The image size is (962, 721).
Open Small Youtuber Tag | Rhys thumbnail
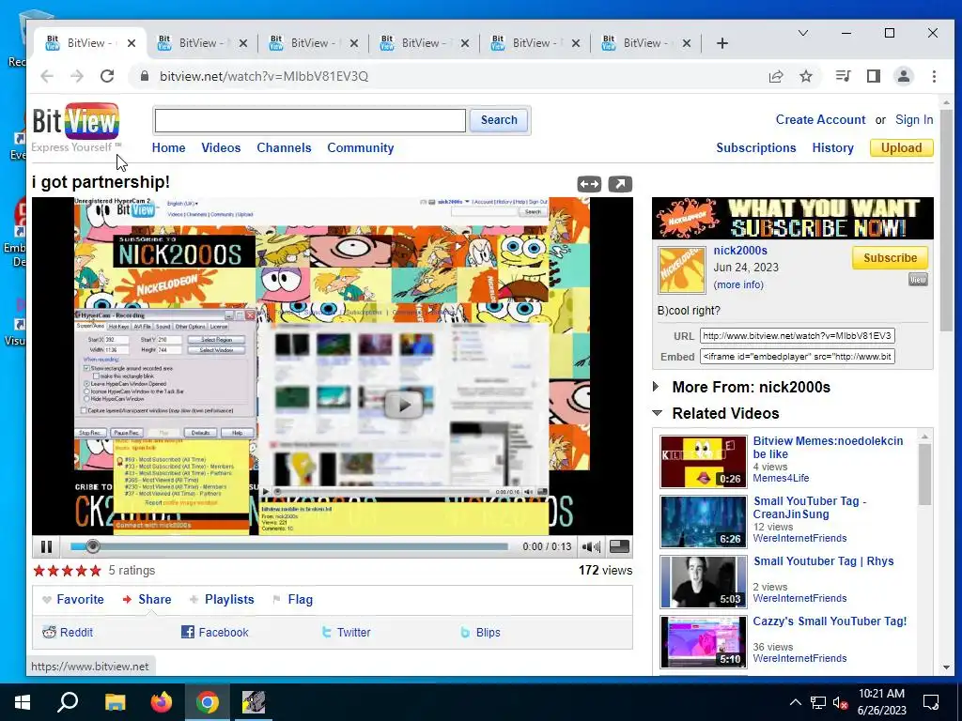[x=703, y=582]
